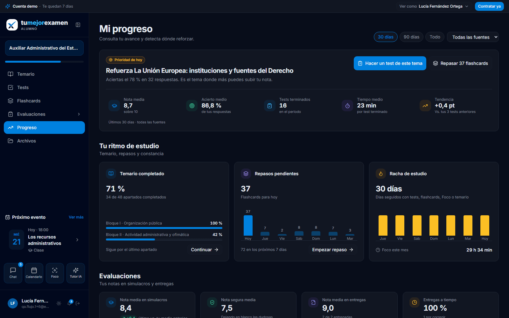Collapse the sidebar with the panel icon

click(x=78, y=25)
